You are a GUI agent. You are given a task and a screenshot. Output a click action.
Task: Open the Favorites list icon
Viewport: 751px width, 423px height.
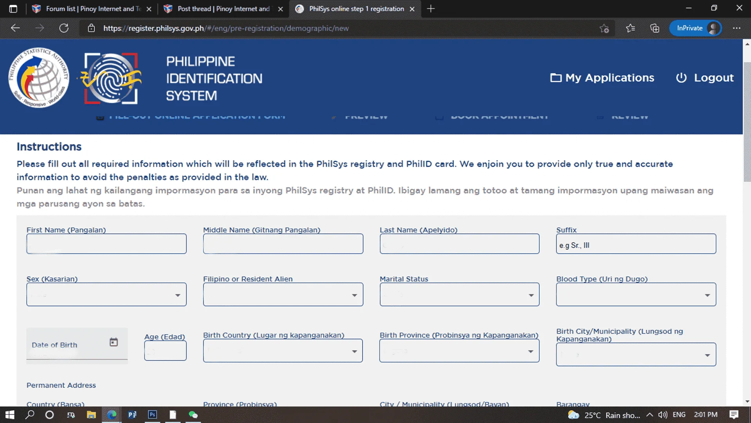pos(630,28)
